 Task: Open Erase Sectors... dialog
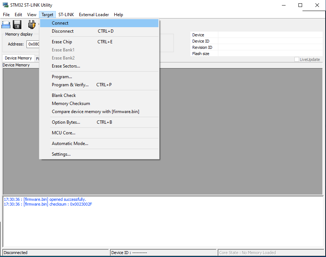[99, 66]
